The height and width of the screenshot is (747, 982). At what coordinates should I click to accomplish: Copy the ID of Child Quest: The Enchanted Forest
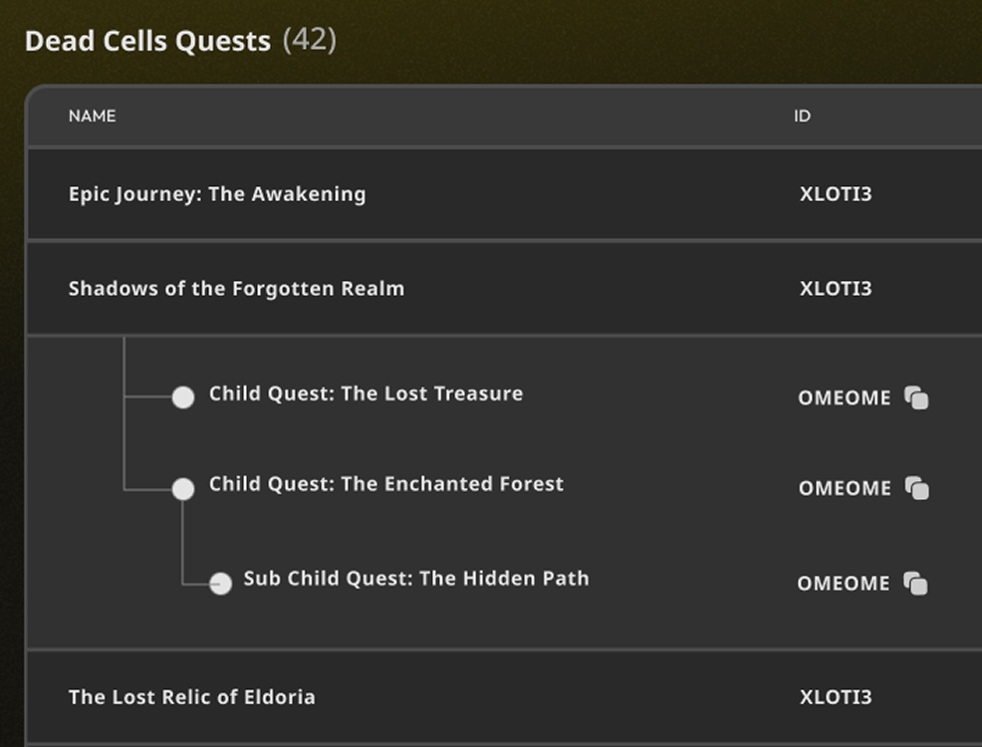pyautogui.click(x=916, y=488)
